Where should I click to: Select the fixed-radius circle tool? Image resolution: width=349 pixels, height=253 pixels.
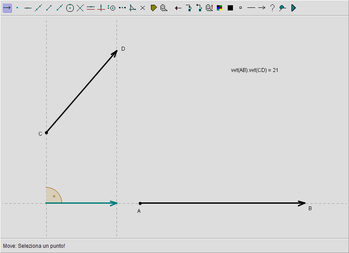(x=112, y=8)
